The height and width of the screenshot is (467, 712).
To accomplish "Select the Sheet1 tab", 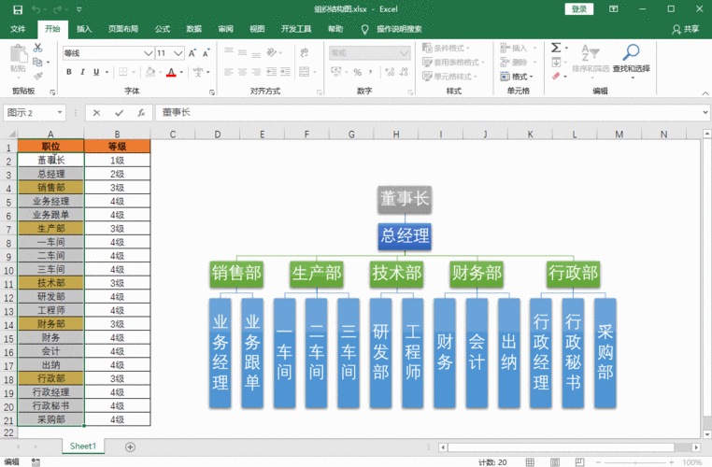I will [x=83, y=446].
